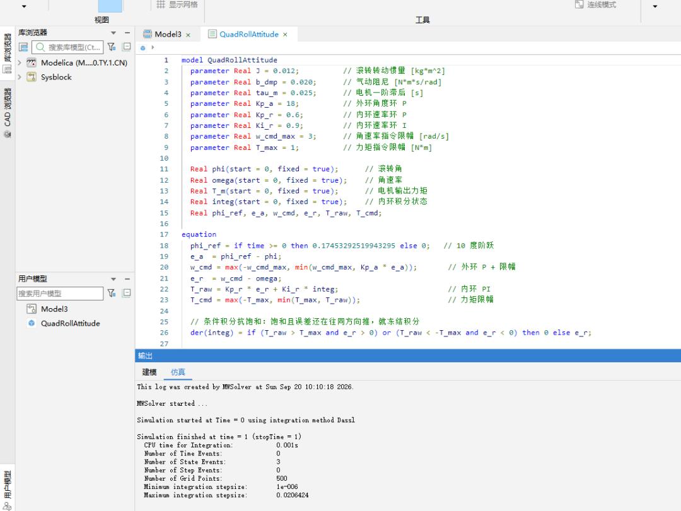Click the text 'model QuadRollAttitude' on line 1
The width and height of the screenshot is (681, 511).
click(x=230, y=60)
